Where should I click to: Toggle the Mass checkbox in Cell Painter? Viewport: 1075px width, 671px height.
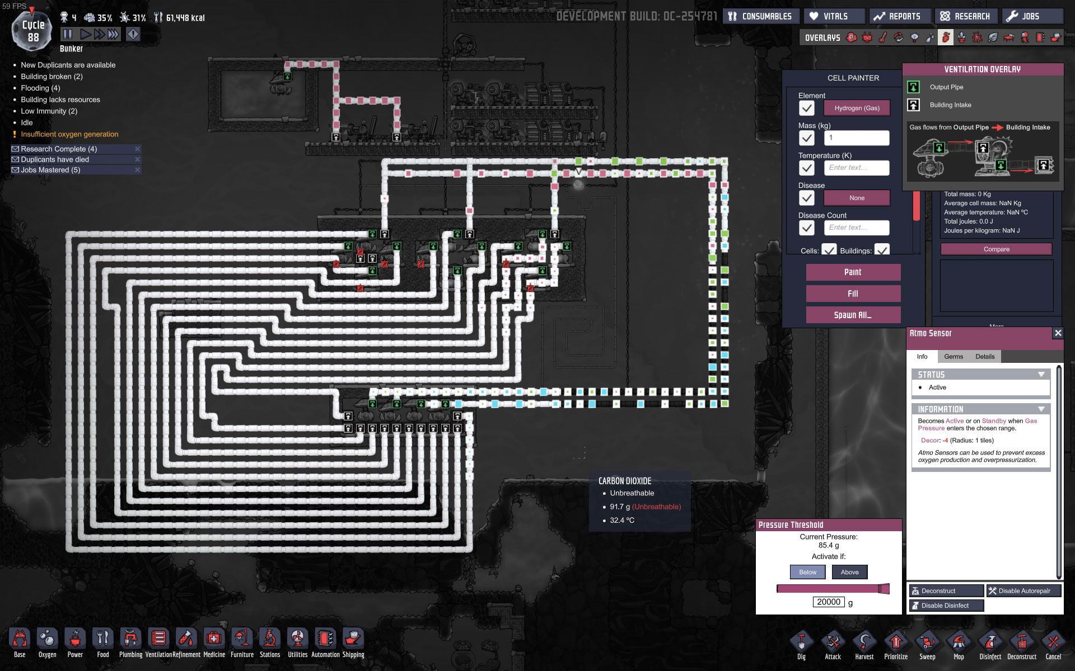coord(806,138)
